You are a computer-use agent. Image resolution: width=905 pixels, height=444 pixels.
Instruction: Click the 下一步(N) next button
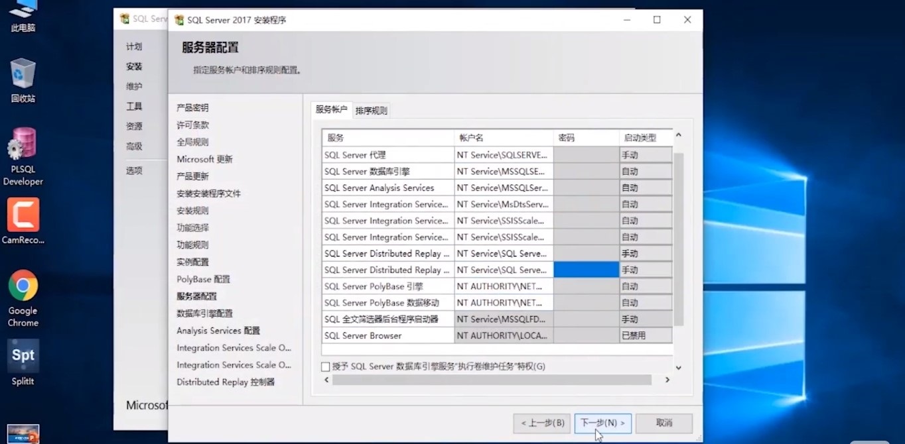pos(602,423)
